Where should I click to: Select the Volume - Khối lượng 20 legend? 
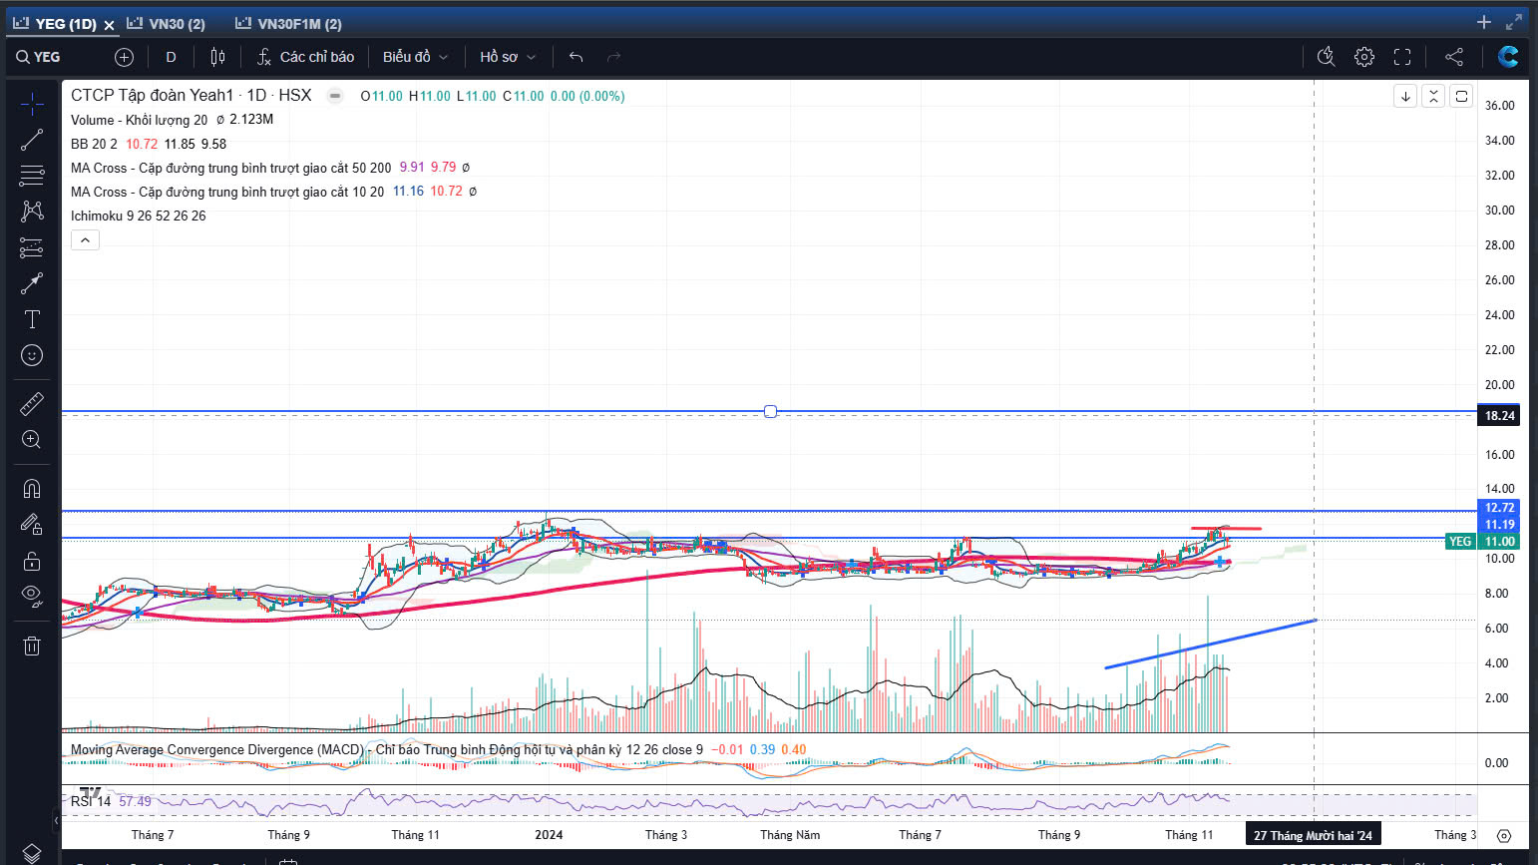pos(139,120)
